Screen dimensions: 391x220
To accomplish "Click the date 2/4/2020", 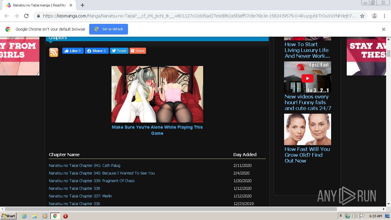I will coord(241,173).
